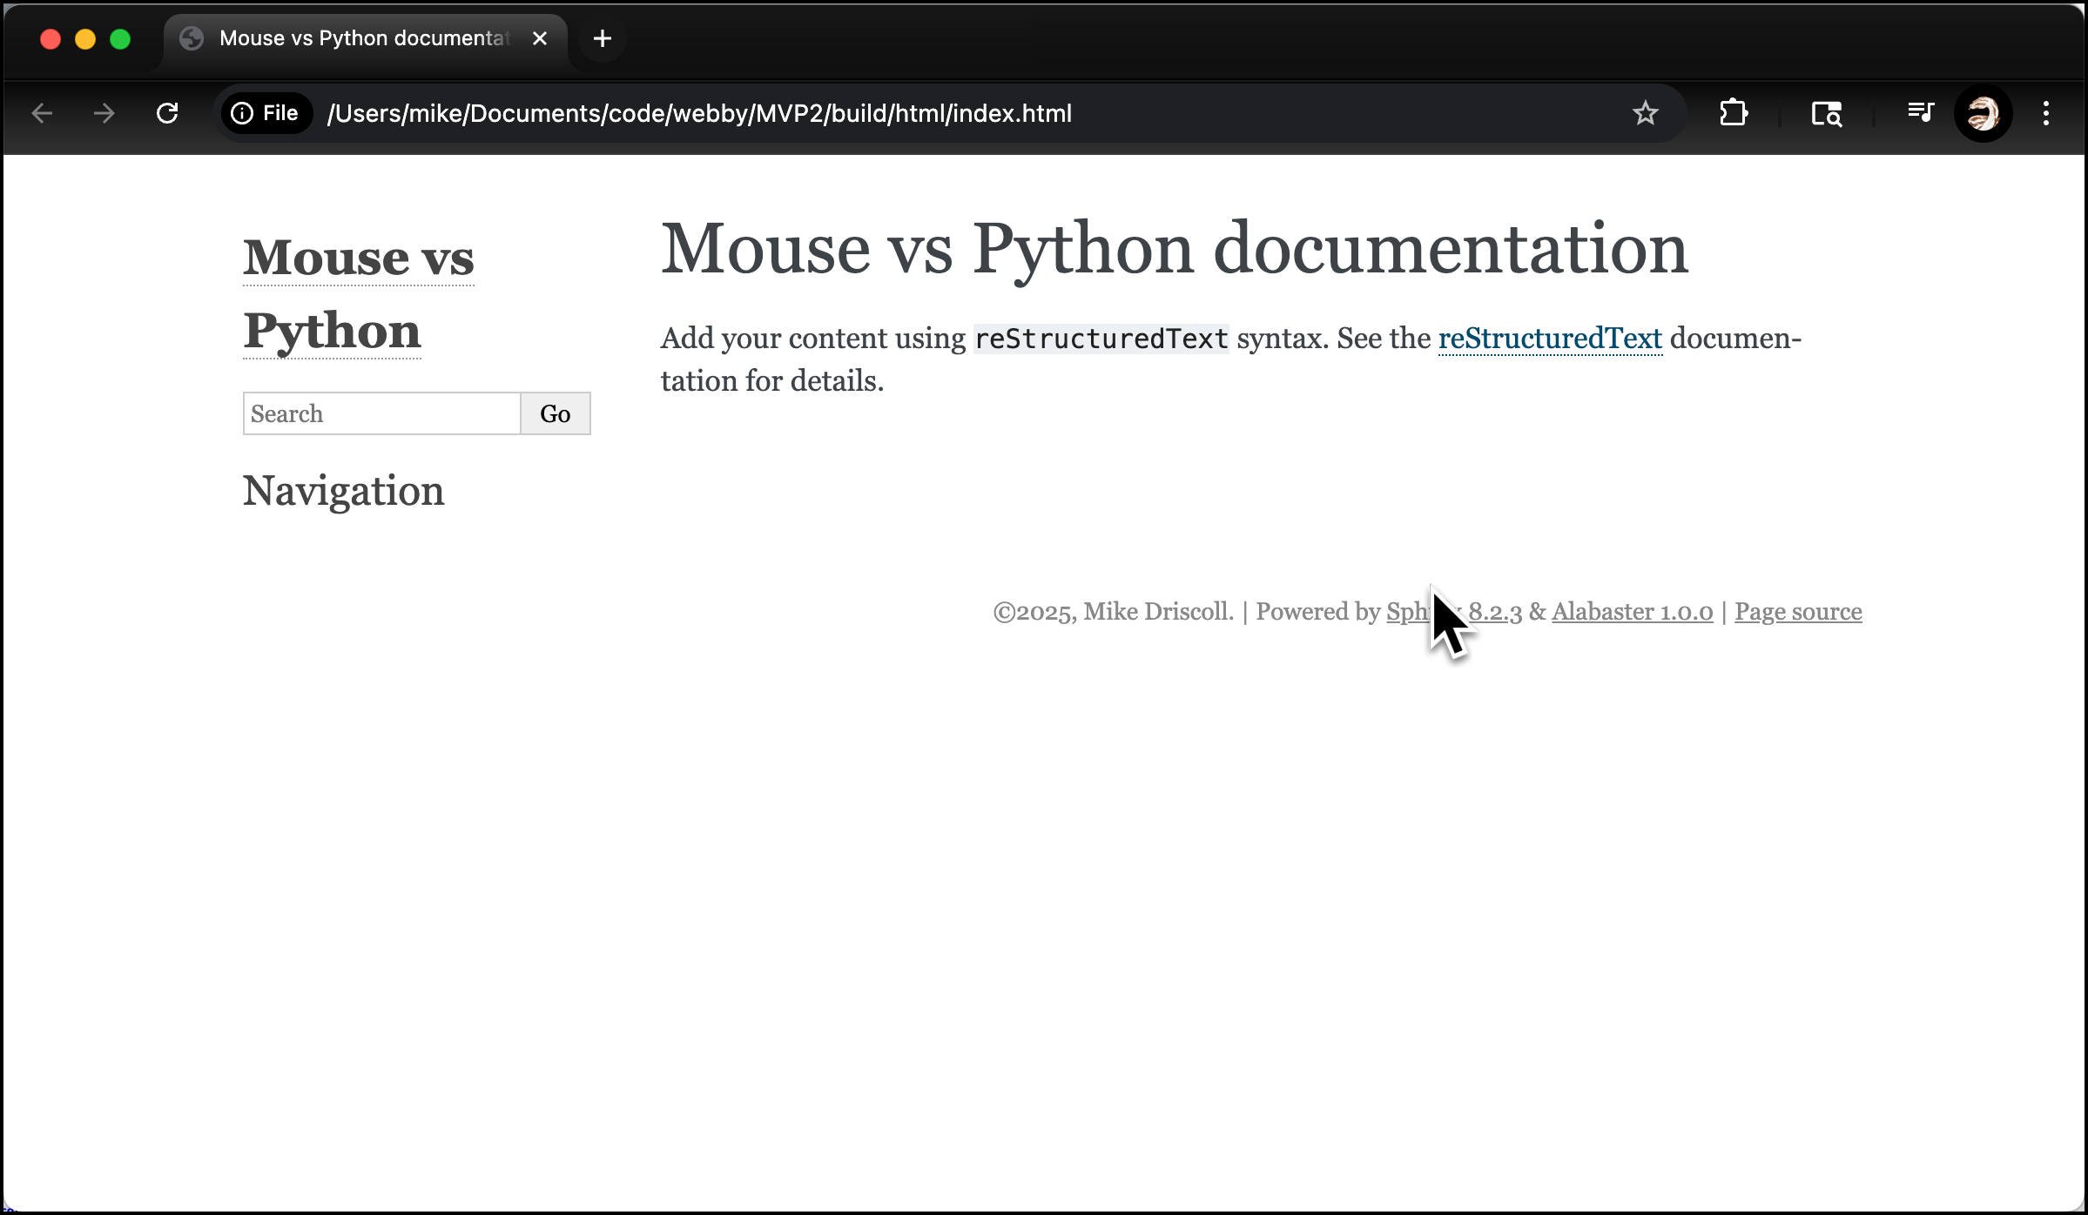Open the Extensions puzzle icon
The image size is (2088, 1215).
[x=1733, y=113]
